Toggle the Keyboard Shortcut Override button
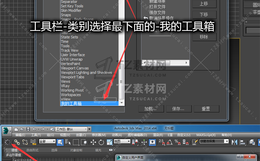260x161 pixels. tap(152, 142)
